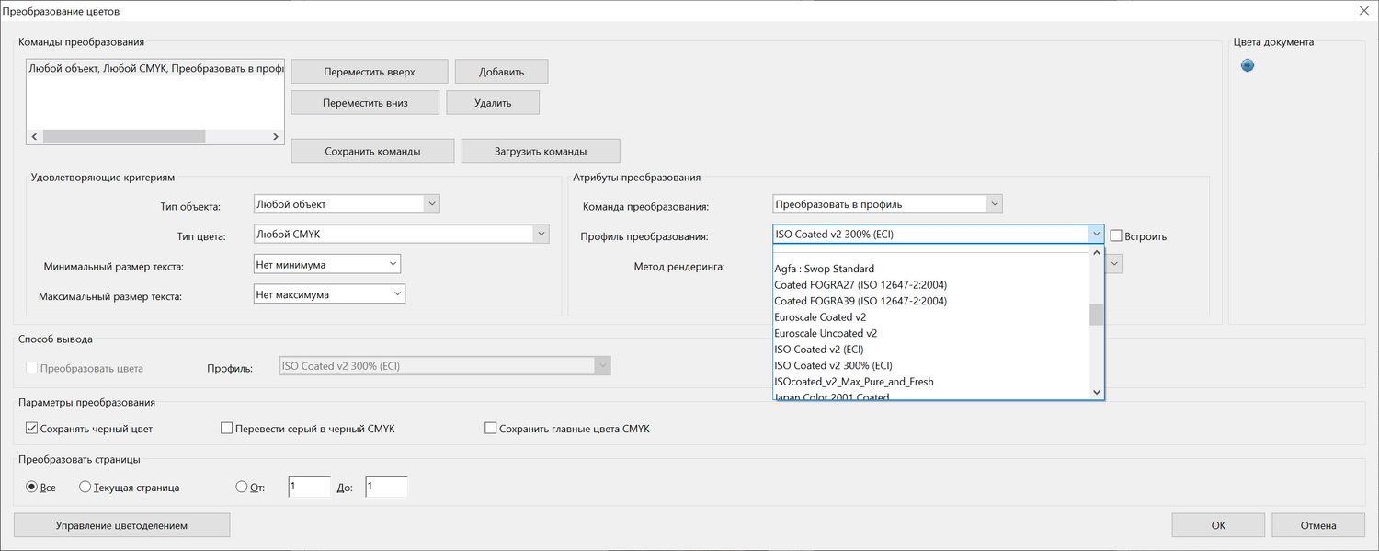Click the blue document color globe icon

point(1248,65)
